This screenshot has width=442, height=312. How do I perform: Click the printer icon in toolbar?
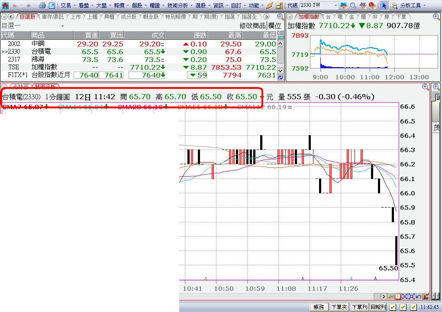[x=42, y=5]
